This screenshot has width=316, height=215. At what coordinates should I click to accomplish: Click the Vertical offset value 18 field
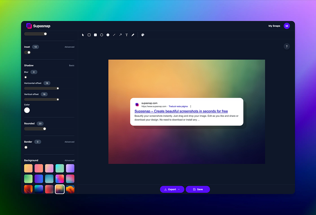44,94
